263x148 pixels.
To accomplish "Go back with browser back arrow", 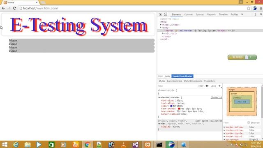I will coord(3,8).
